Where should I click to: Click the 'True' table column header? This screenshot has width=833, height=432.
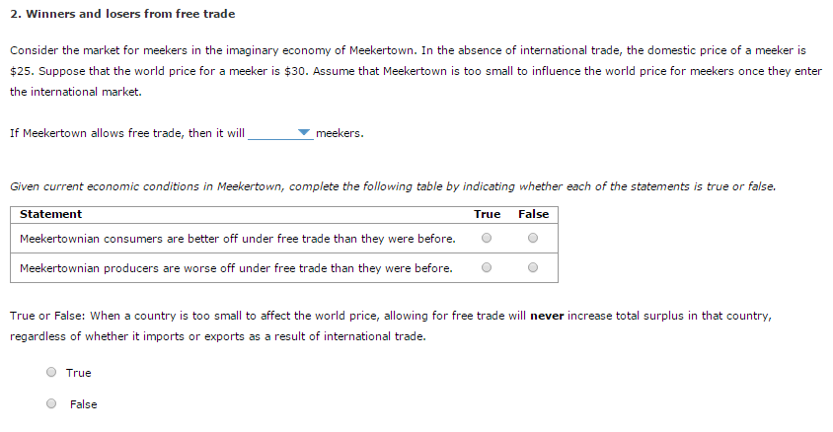pyautogui.click(x=488, y=214)
